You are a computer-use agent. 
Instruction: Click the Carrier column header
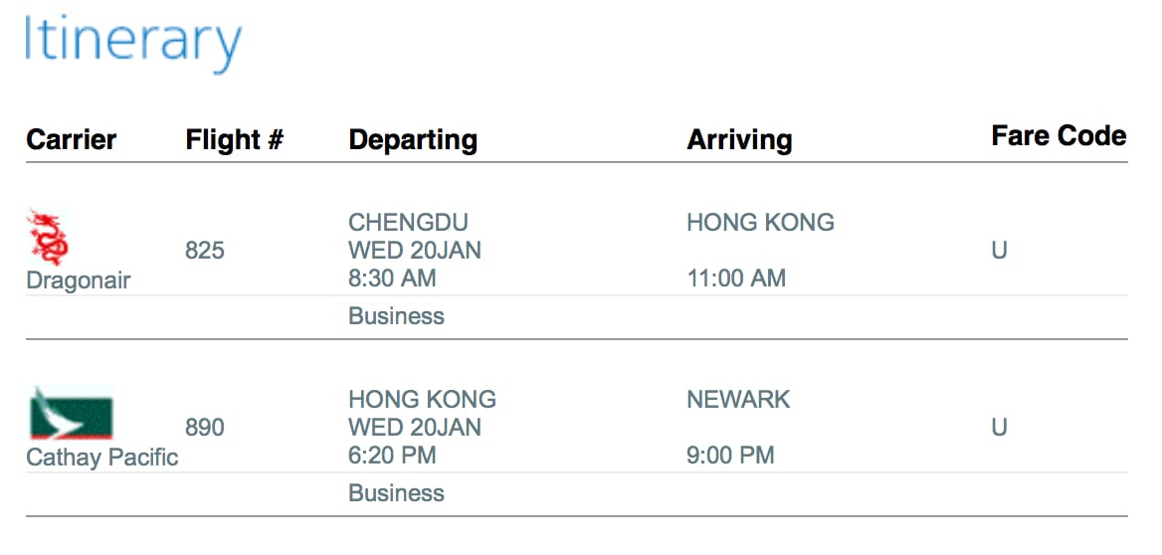tap(72, 139)
